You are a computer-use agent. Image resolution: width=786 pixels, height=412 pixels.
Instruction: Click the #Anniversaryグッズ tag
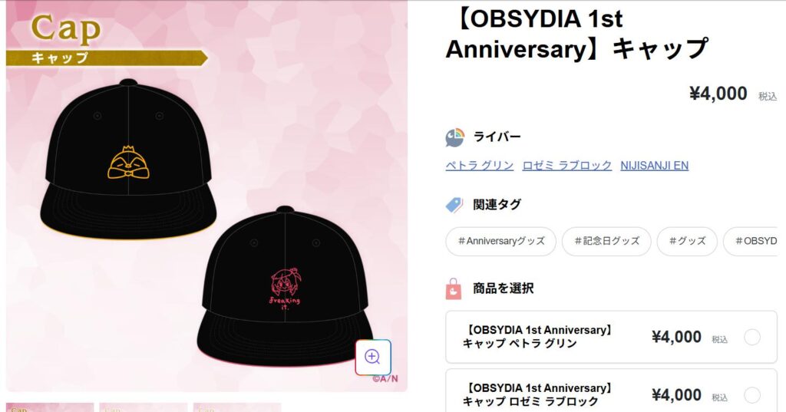pyautogui.click(x=500, y=241)
